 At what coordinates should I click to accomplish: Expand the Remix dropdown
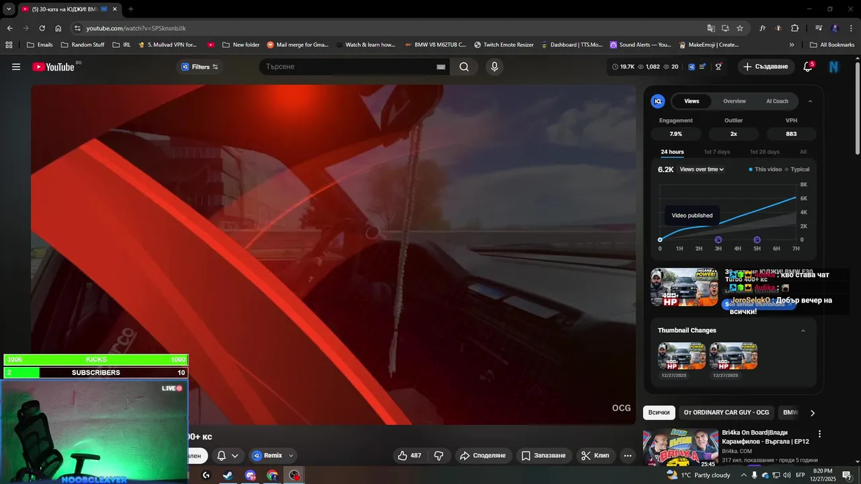(291, 455)
